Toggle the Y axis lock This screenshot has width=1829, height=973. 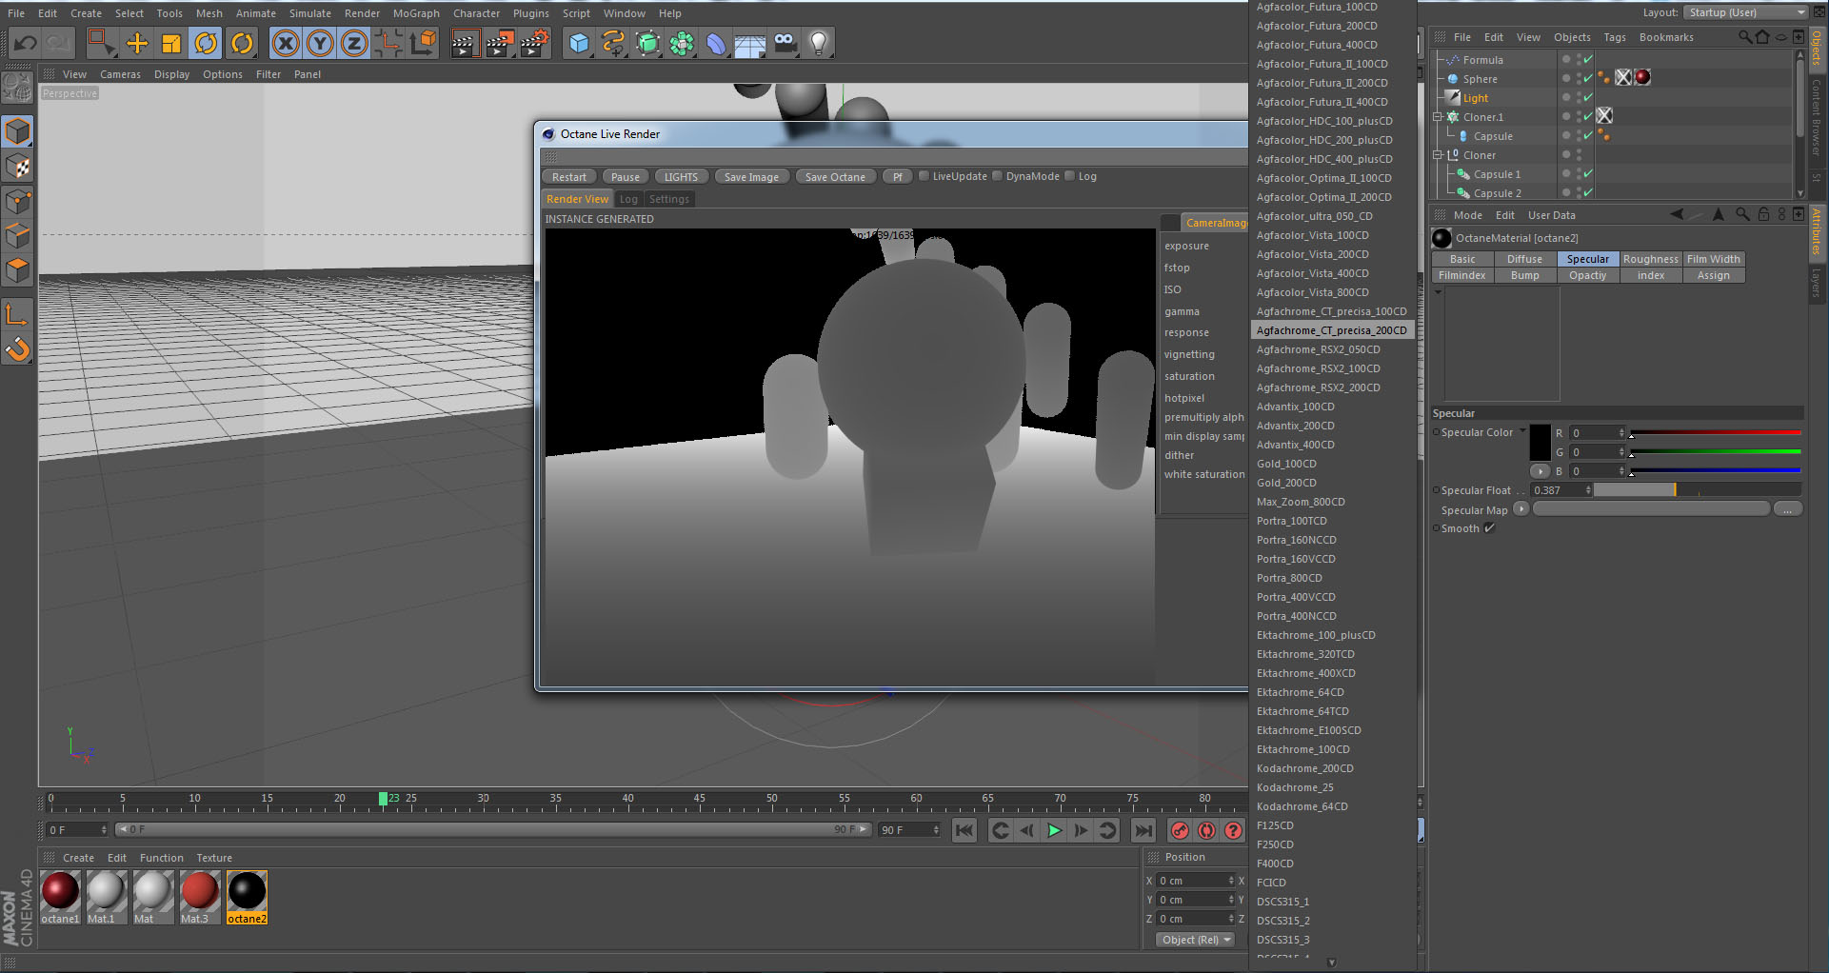tap(320, 43)
